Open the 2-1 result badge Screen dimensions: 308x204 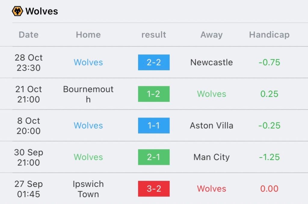[154, 157]
